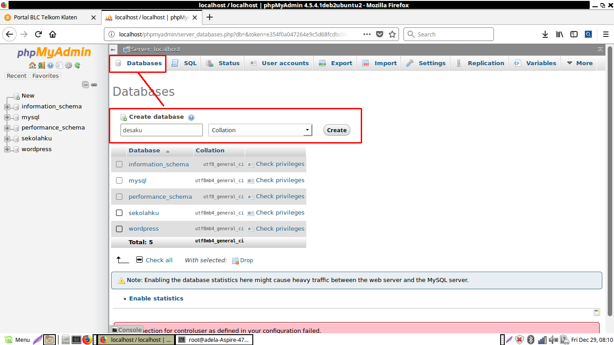Open the User accounts tab
This screenshot has height=345, width=614.
point(279,63)
